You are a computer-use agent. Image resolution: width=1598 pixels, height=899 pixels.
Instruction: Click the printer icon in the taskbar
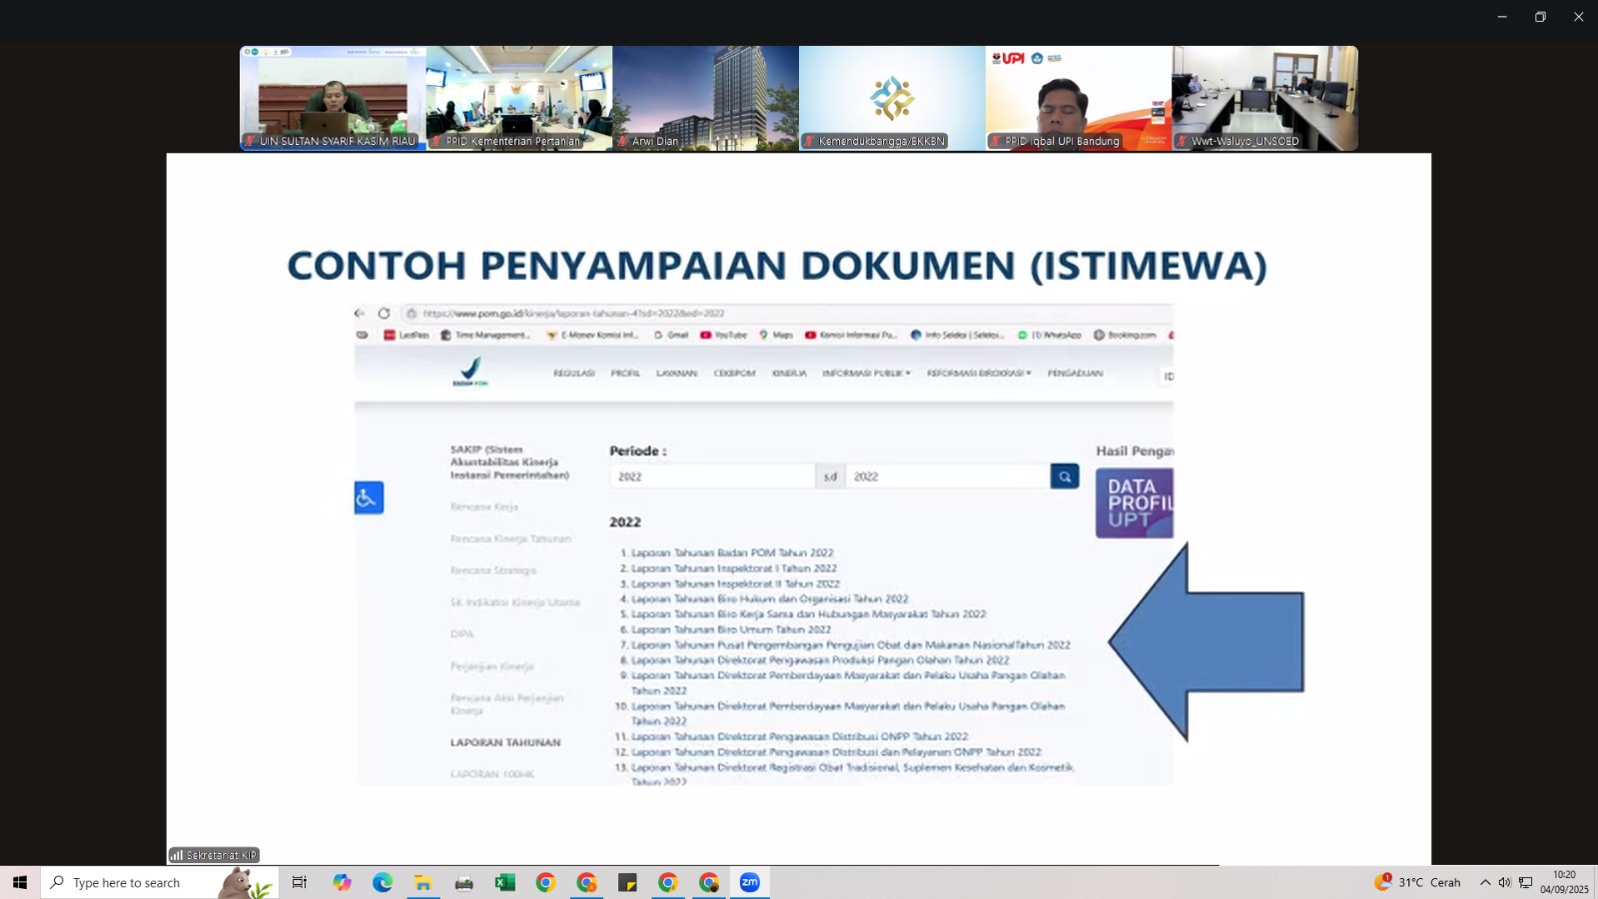click(463, 883)
